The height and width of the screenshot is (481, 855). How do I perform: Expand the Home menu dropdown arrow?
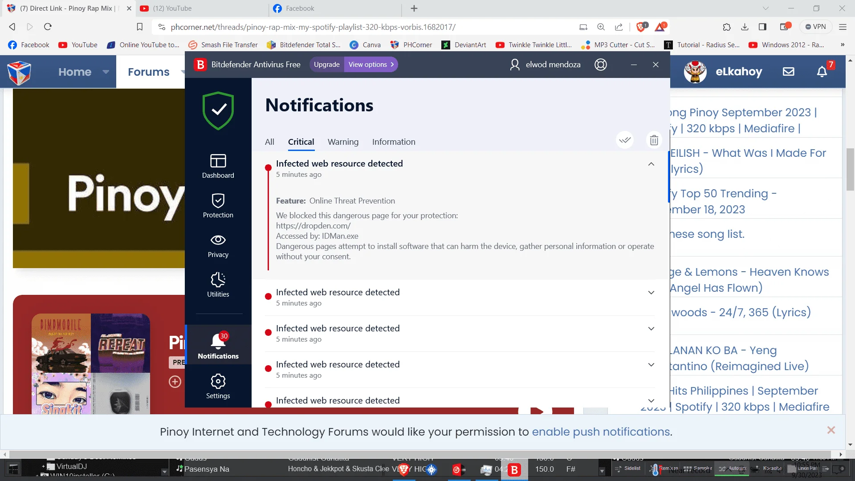(x=106, y=72)
